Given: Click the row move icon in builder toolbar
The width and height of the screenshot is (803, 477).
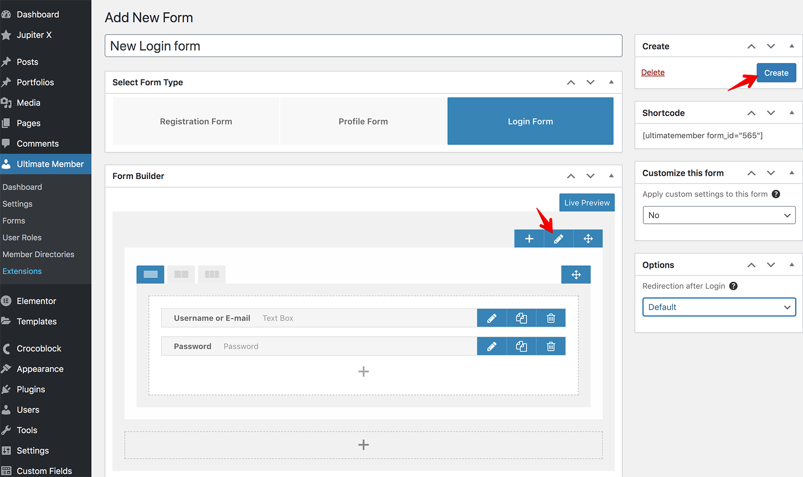Looking at the screenshot, I should coord(588,239).
